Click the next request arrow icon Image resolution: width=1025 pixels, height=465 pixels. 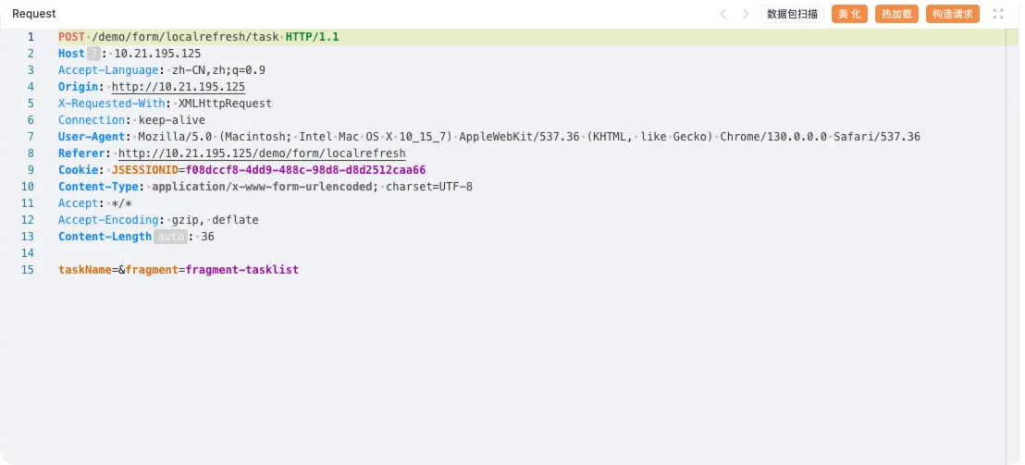point(746,14)
